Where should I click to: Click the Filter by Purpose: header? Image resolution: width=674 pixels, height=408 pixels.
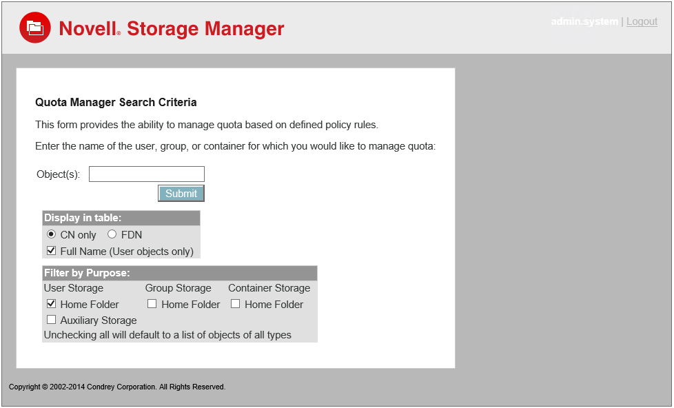180,273
